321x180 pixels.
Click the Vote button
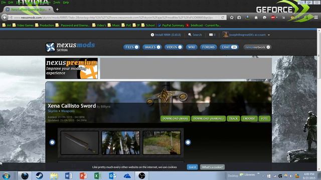(x=264, y=118)
